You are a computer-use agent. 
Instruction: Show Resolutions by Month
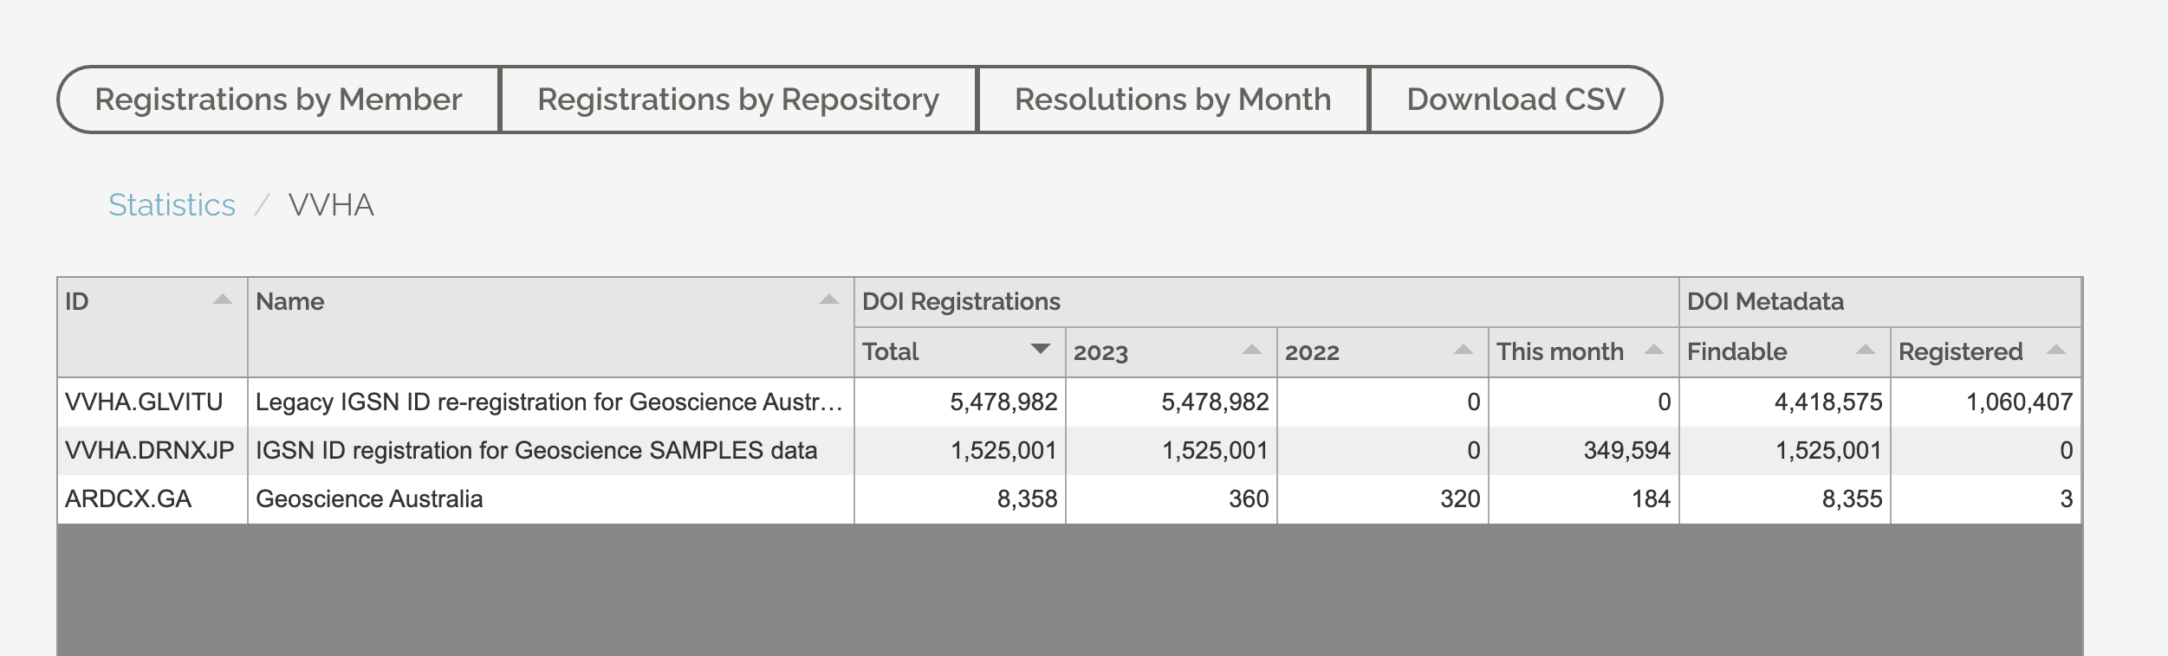point(1172,100)
